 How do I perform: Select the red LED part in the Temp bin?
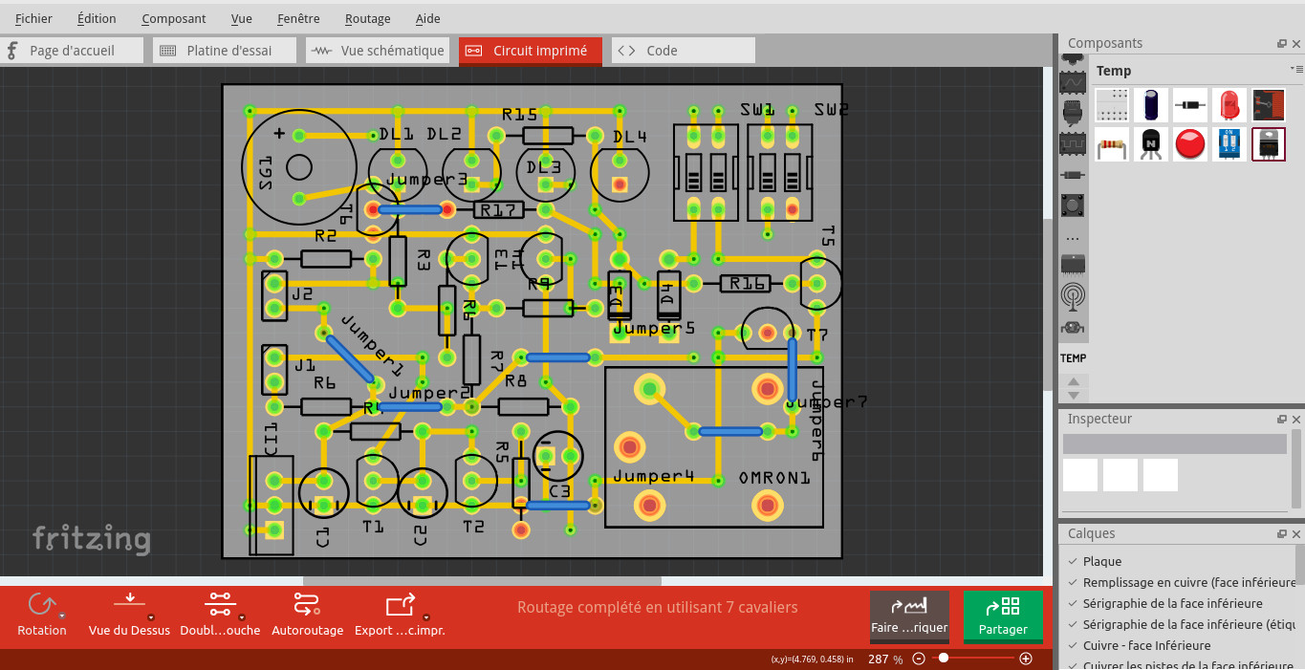click(x=1229, y=105)
